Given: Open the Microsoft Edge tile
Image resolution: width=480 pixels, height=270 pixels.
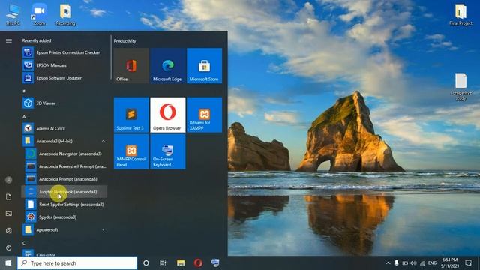Looking at the screenshot, I should 168,65.
